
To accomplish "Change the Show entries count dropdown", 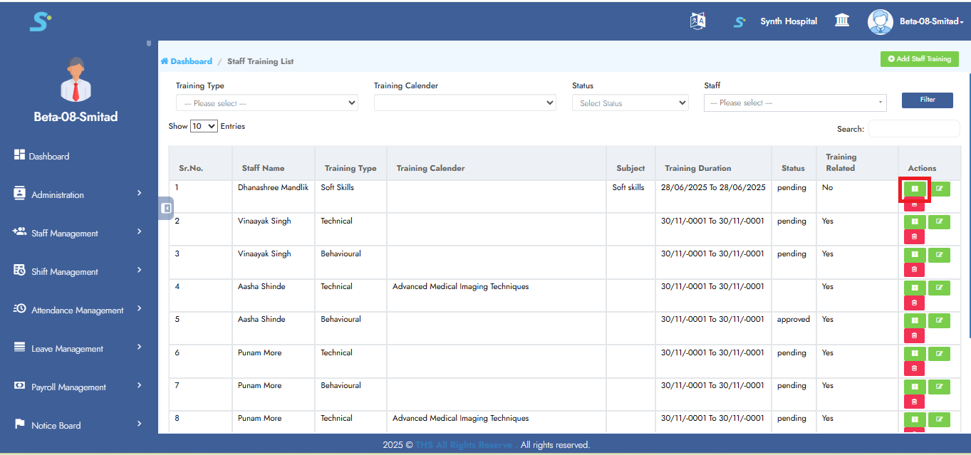I will coord(203,126).
